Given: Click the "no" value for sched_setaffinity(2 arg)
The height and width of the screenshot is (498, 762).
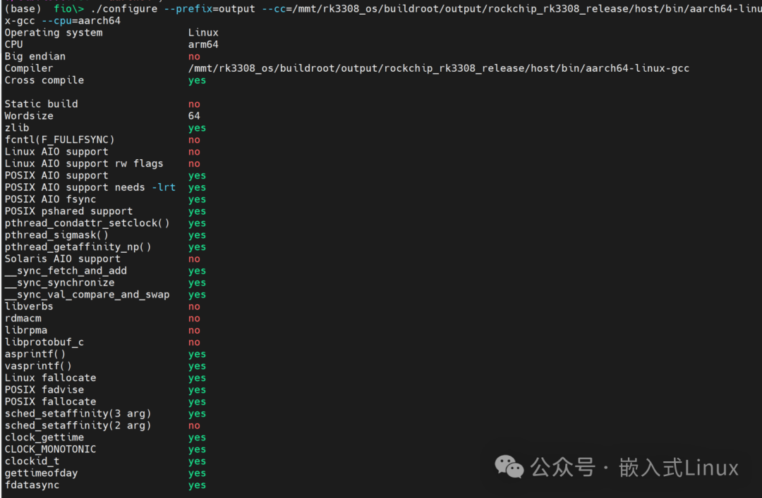Looking at the screenshot, I should 194,425.
